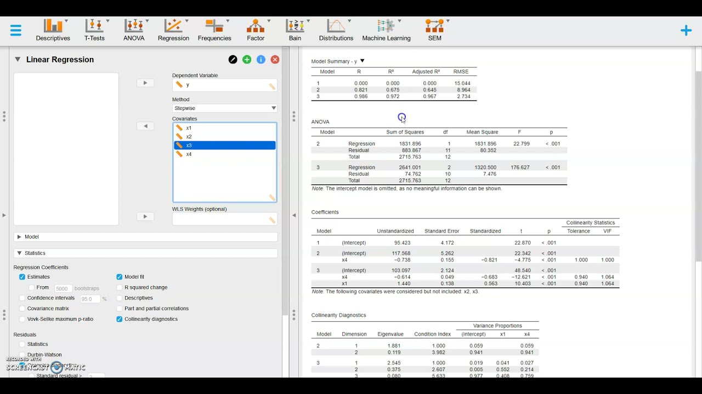This screenshot has height=394, width=702.
Task: Click the confidence interval field showing 95.0
Action: click(x=90, y=299)
